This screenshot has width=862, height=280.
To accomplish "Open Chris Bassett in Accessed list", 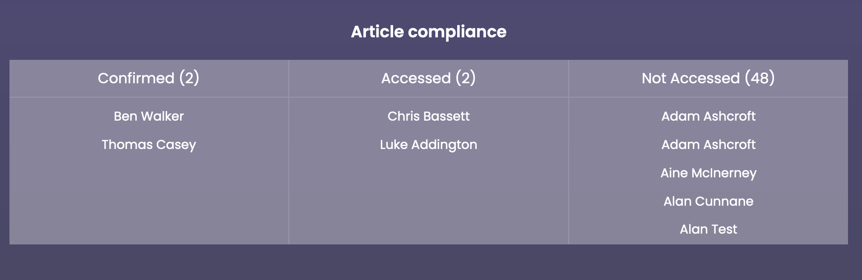I will pyautogui.click(x=429, y=116).
